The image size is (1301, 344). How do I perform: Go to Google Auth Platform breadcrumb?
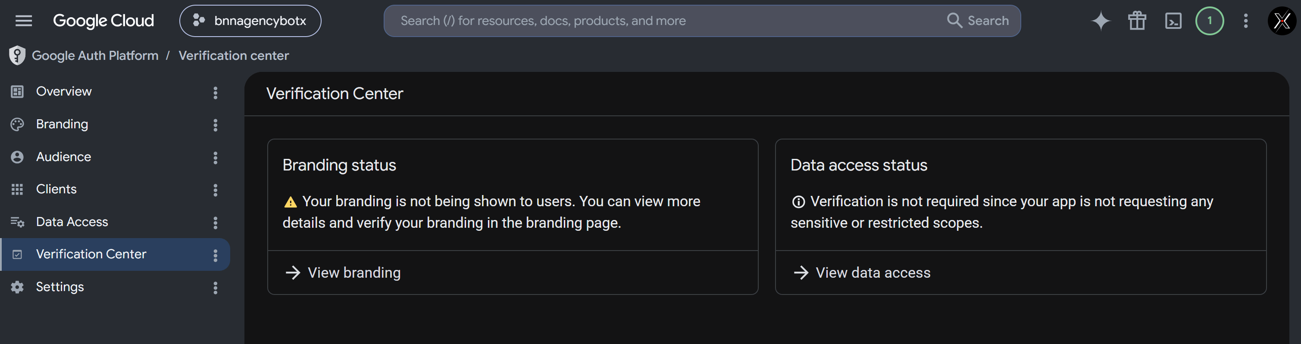[x=95, y=56]
